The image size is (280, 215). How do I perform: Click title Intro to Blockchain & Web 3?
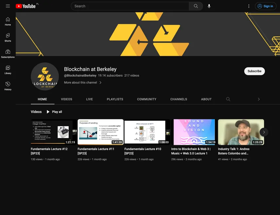click(x=191, y=151)
